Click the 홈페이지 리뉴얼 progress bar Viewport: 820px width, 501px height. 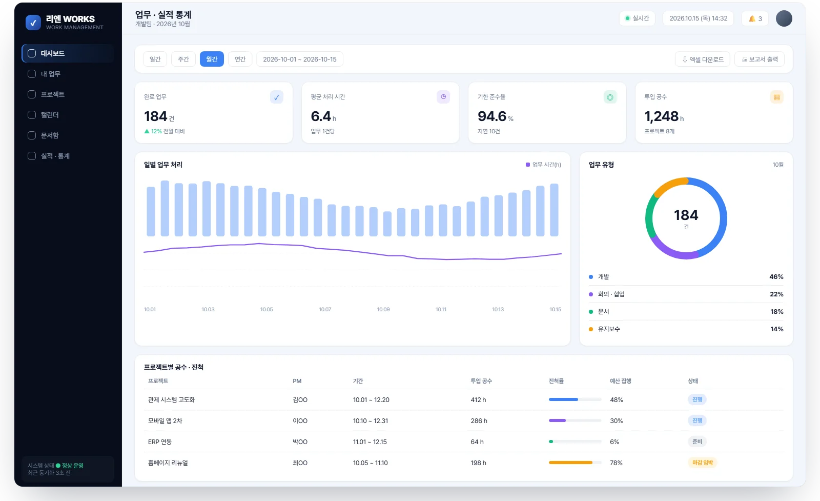[575, 463]
